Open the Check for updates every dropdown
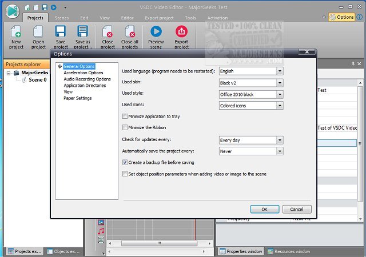 [280, 140]
